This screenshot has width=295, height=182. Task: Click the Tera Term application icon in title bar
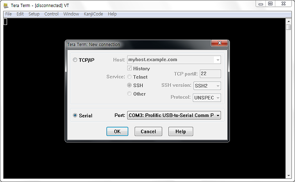6,5
